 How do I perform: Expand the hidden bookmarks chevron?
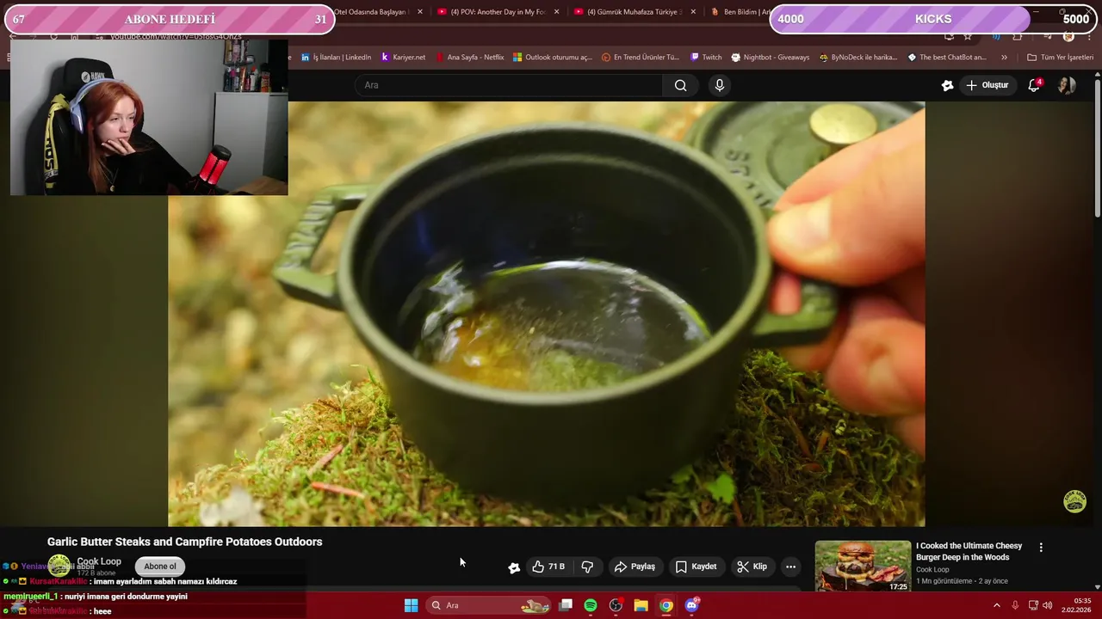click(1004, 58)
